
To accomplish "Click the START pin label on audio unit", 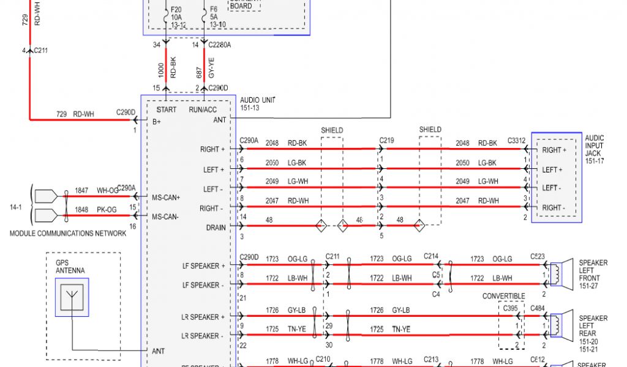I will point(166,110).
